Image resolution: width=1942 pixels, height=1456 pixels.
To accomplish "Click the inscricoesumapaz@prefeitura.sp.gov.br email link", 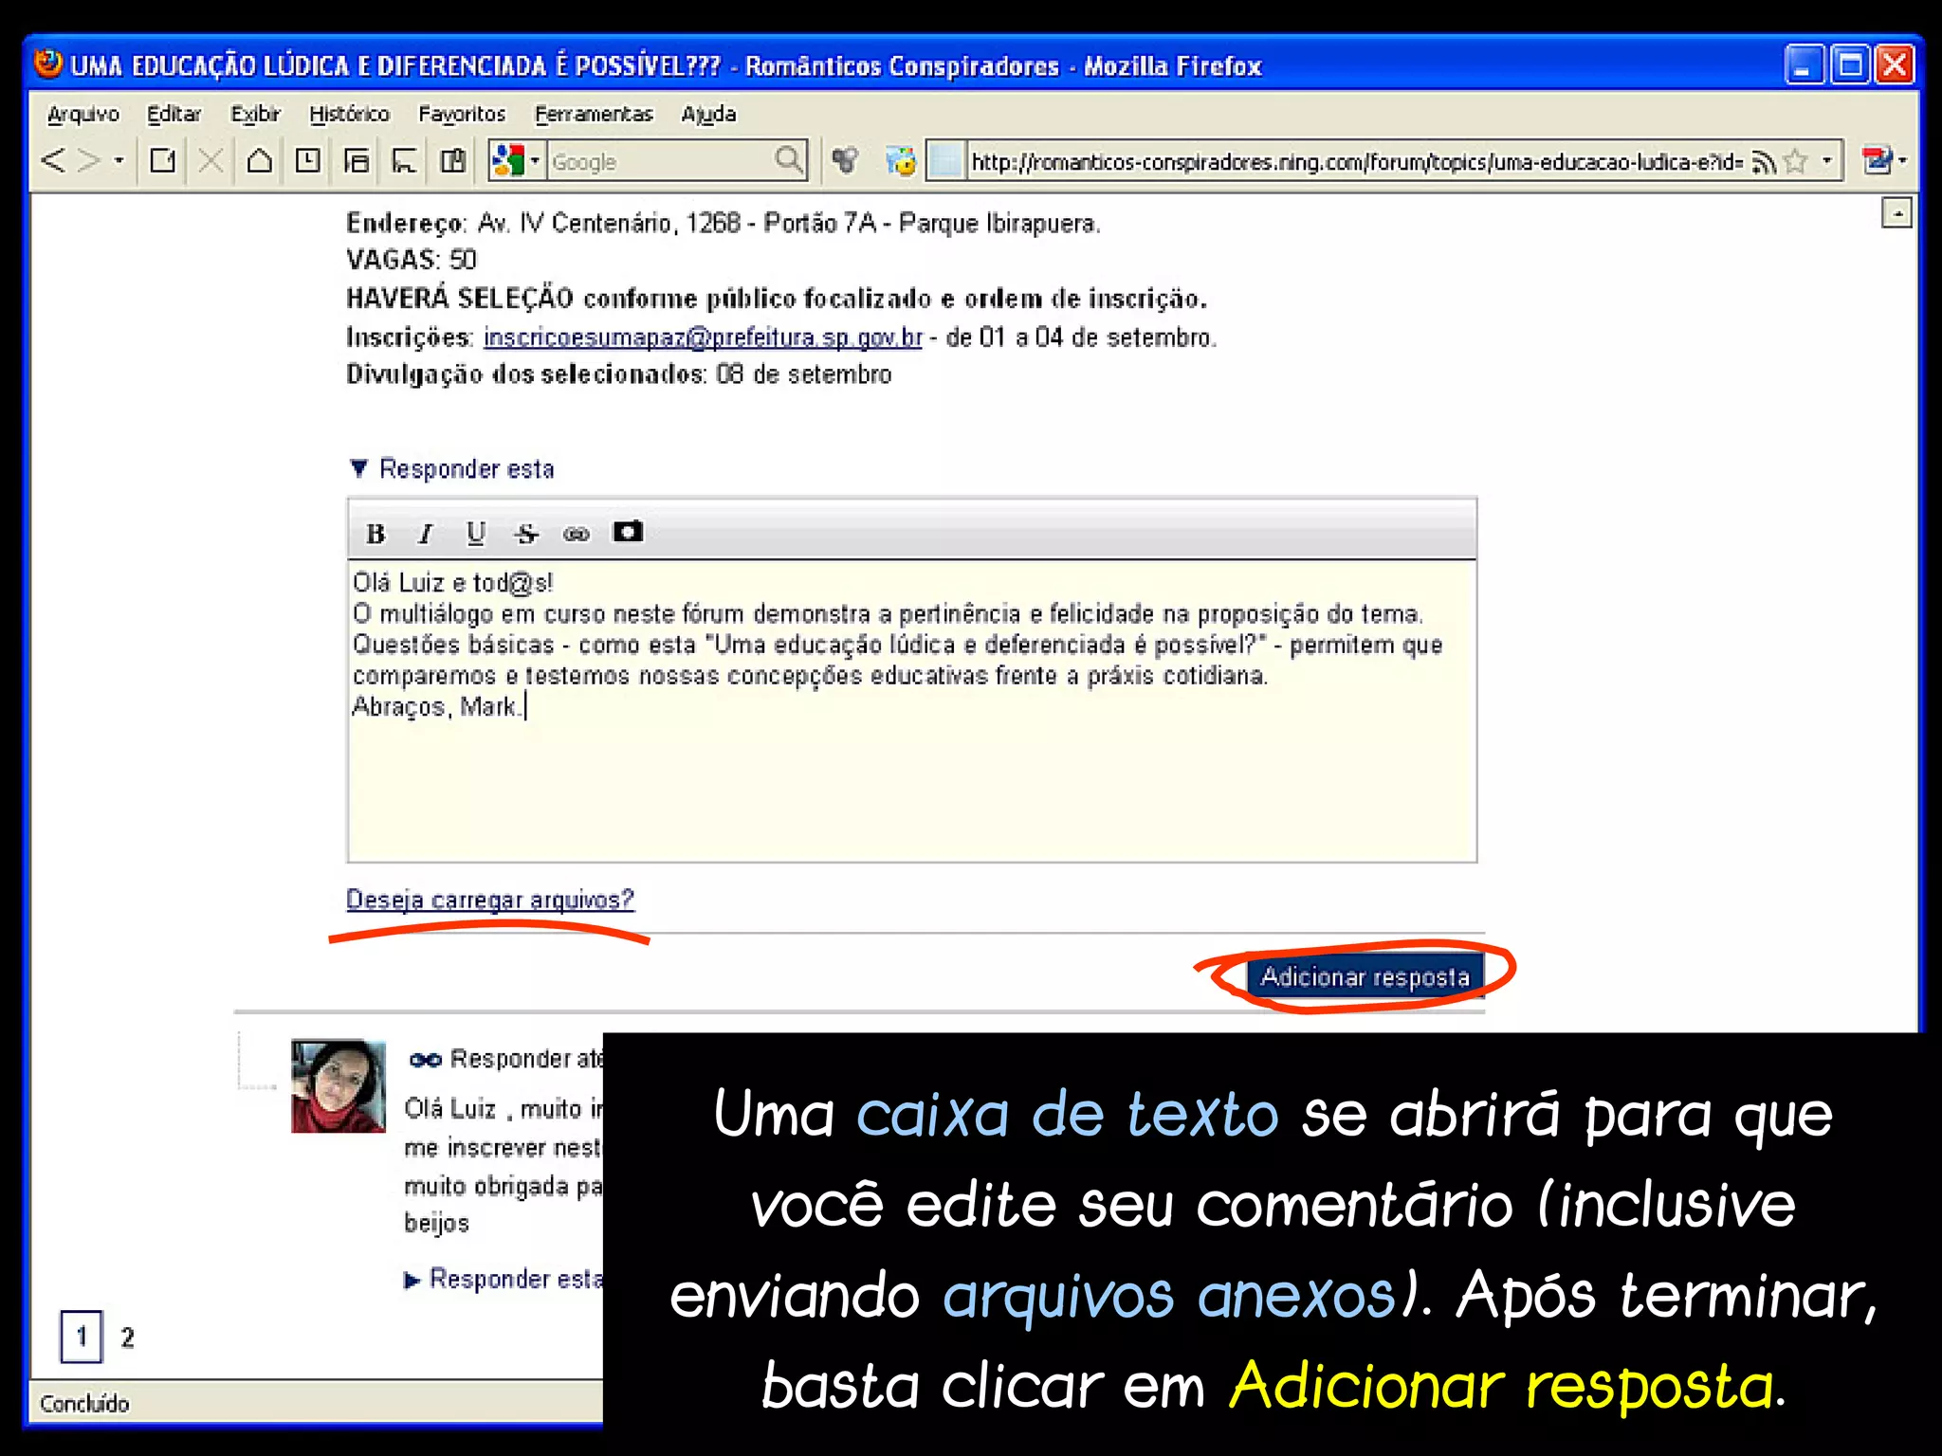I will coord(703,337).
